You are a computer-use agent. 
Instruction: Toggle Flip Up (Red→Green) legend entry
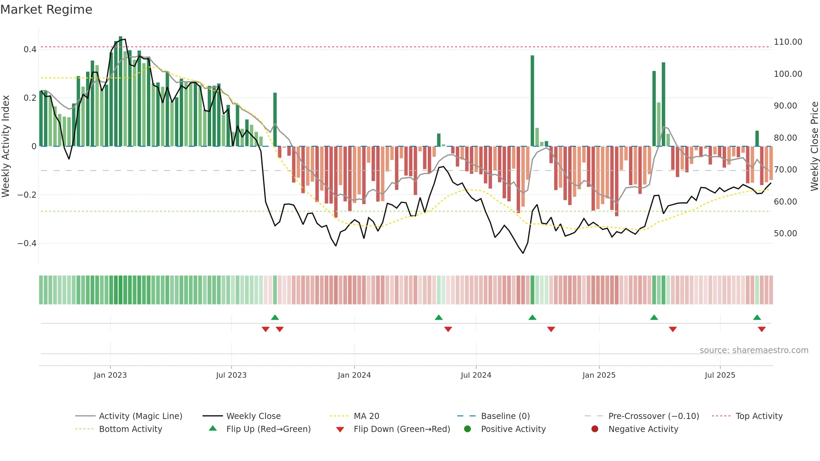point(260,429)
